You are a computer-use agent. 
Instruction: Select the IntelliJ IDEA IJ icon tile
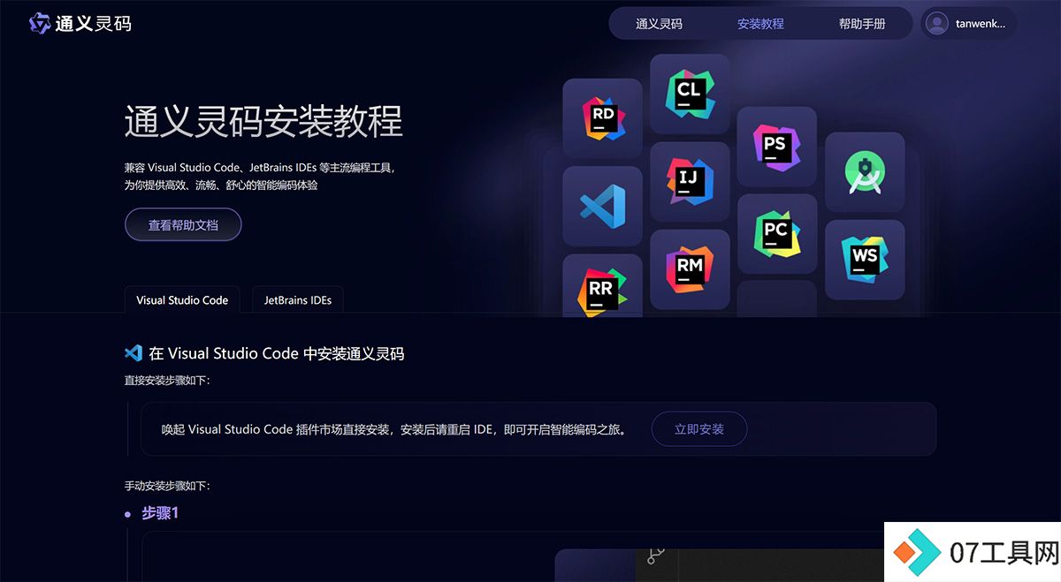(690, 181)
